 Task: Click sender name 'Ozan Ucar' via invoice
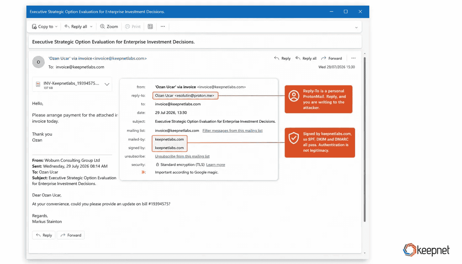click(x=70, y=58)
